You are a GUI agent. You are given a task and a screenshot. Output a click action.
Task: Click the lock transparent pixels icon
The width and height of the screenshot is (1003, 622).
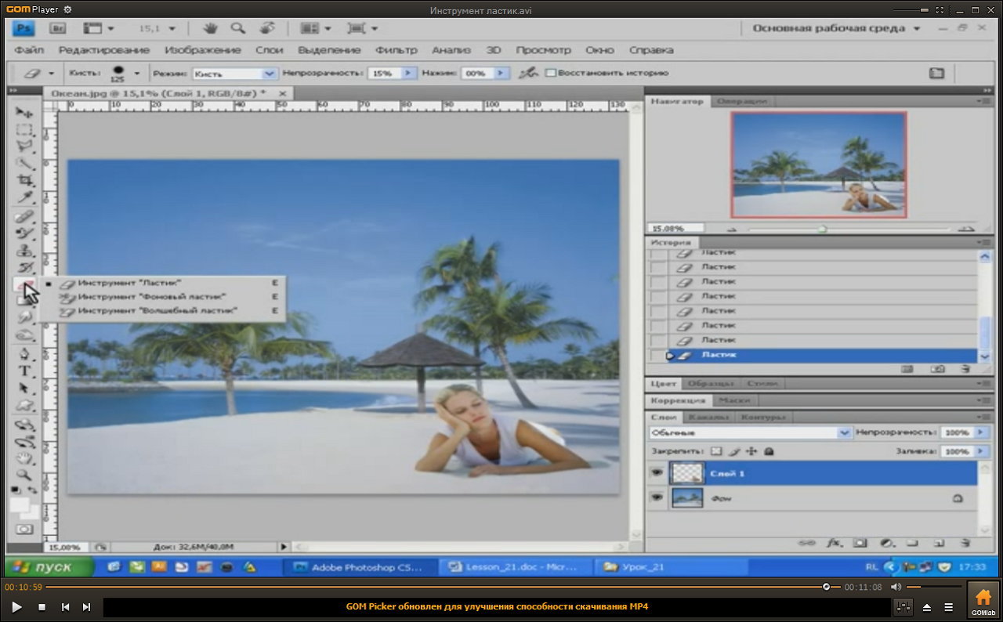(x=715, y=451)
